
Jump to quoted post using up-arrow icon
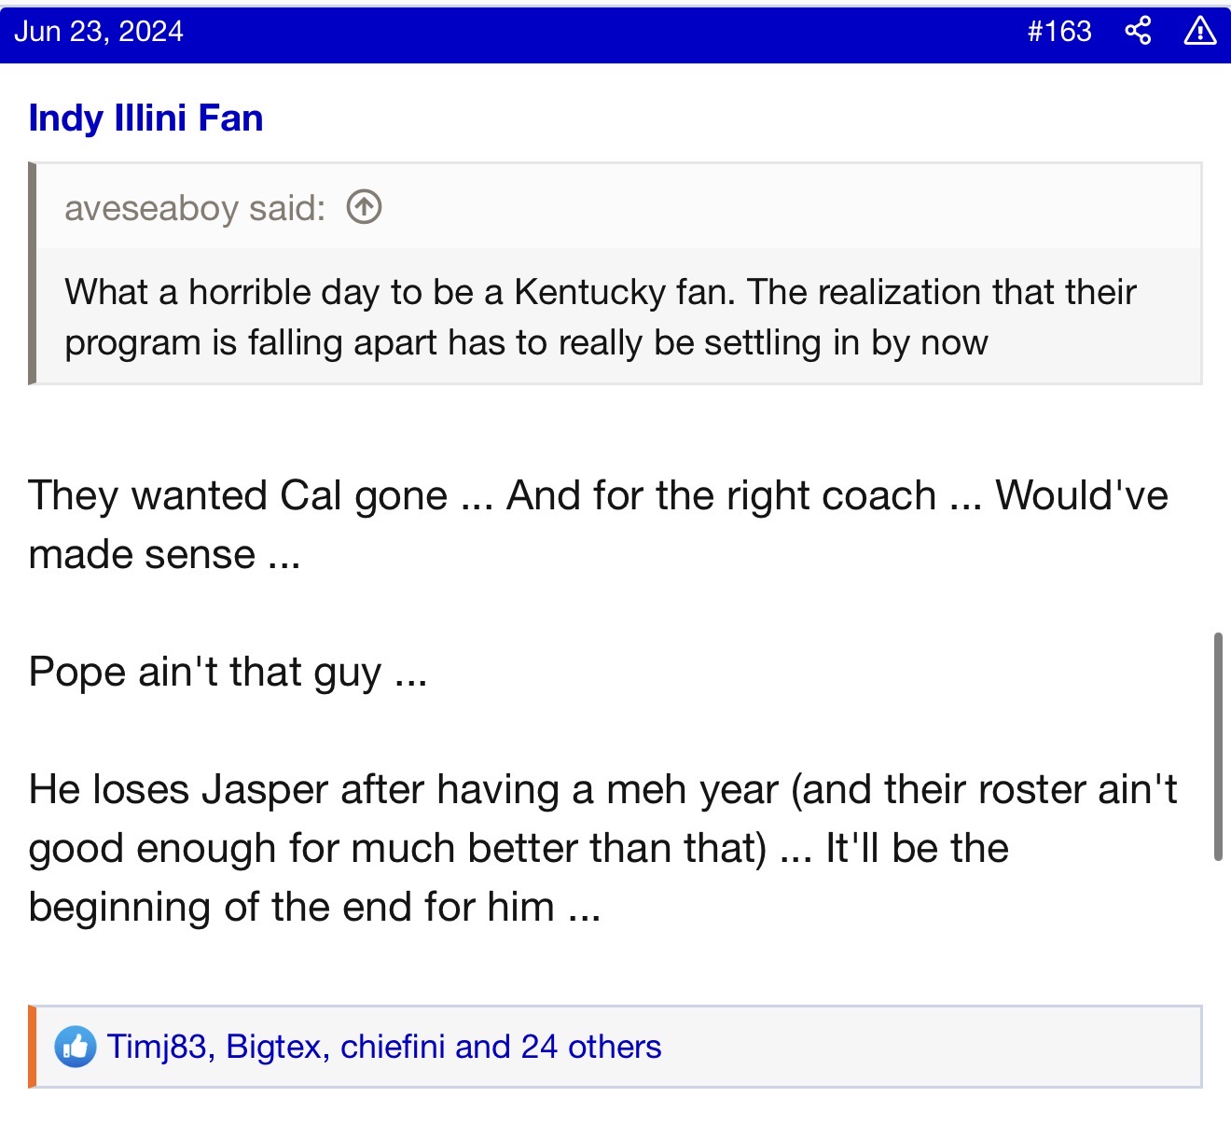click(x=364, y=207)
